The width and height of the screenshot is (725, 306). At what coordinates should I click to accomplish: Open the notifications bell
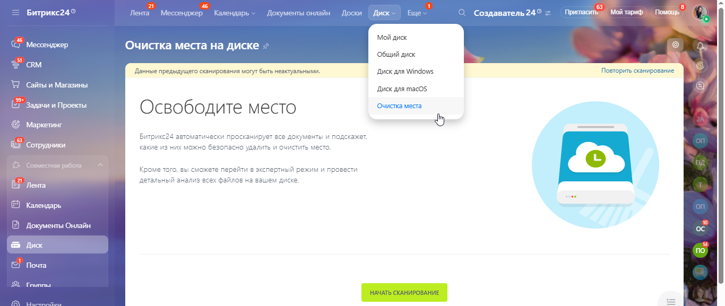click(701, 46)
